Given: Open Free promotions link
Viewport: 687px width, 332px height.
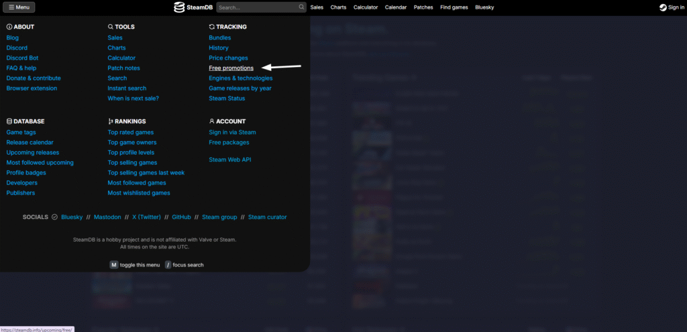Looking at the screenshot, I should tap(231, 68).
